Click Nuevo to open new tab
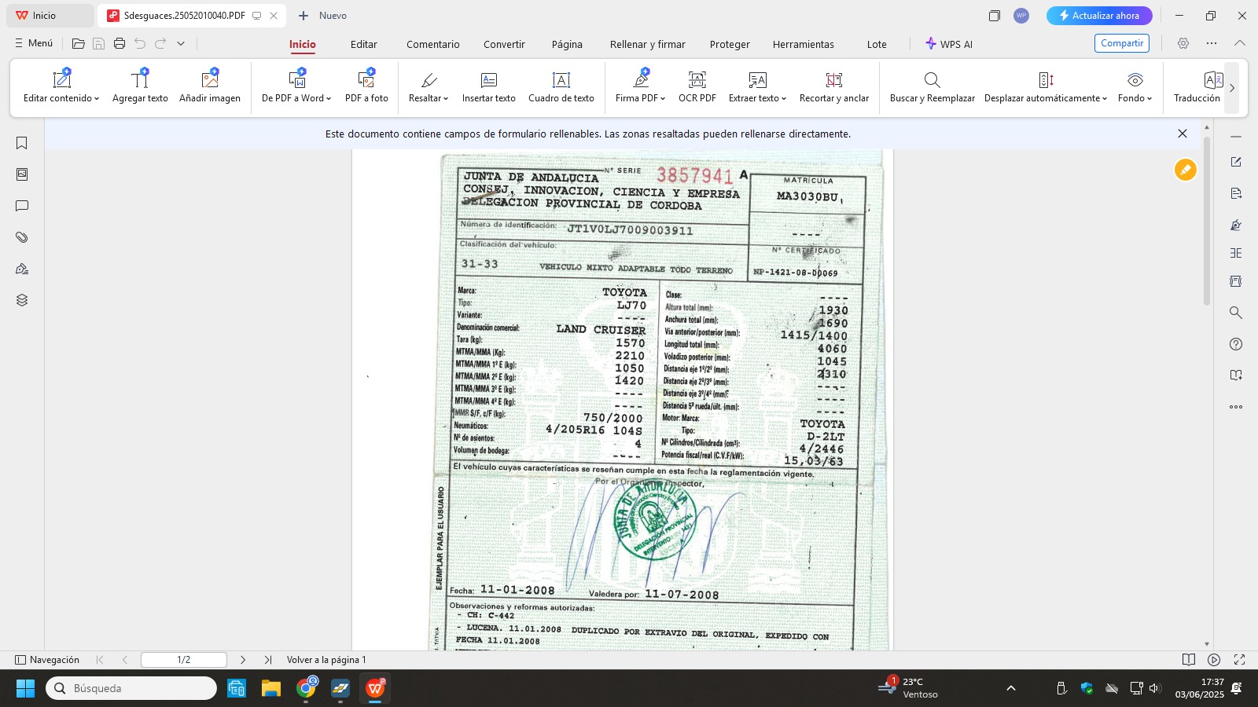1258x707 pixels. click(323, 16)
